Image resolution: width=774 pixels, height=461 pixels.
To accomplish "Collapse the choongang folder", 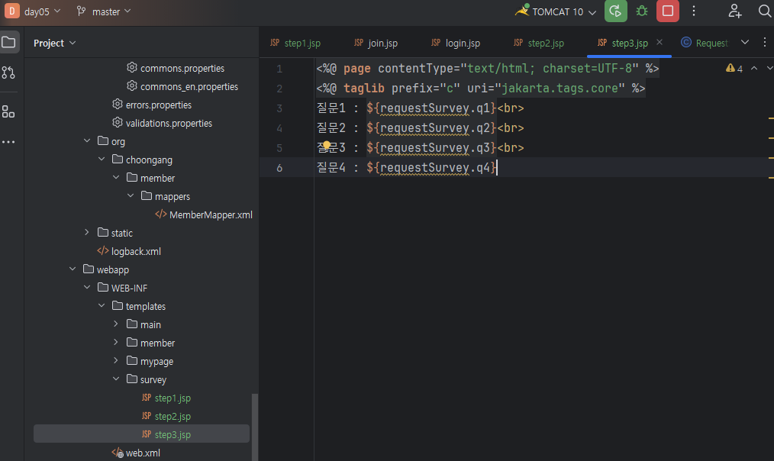I will [102, 159].
